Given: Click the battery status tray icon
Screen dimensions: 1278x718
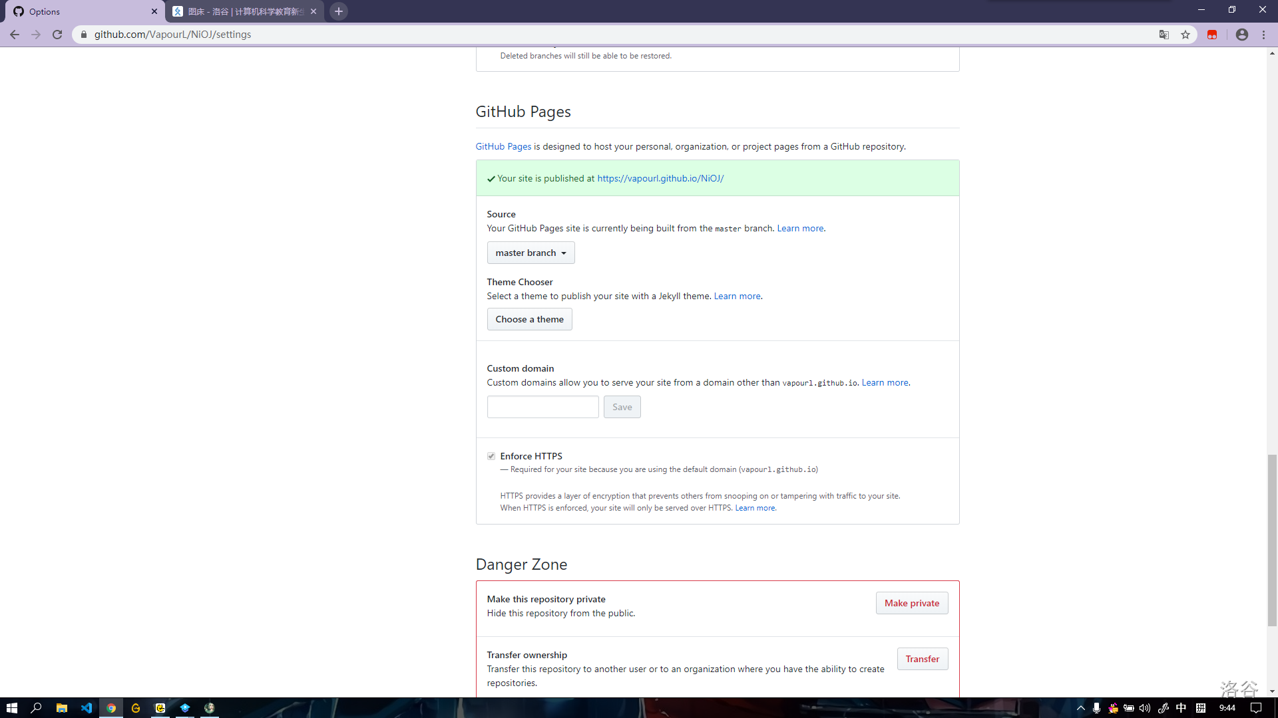Looking at the screenshot, I should coord(1129,708).
